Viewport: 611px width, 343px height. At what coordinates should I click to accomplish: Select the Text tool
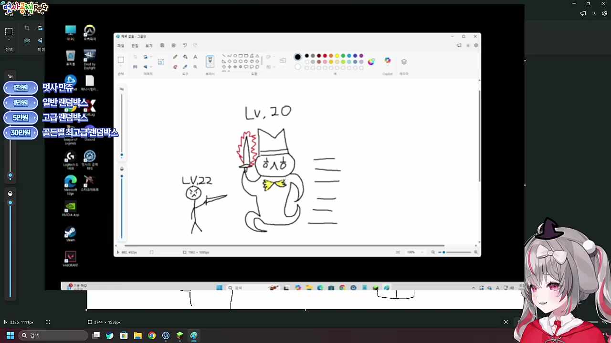pyautogui.click(x=195, y=56)
